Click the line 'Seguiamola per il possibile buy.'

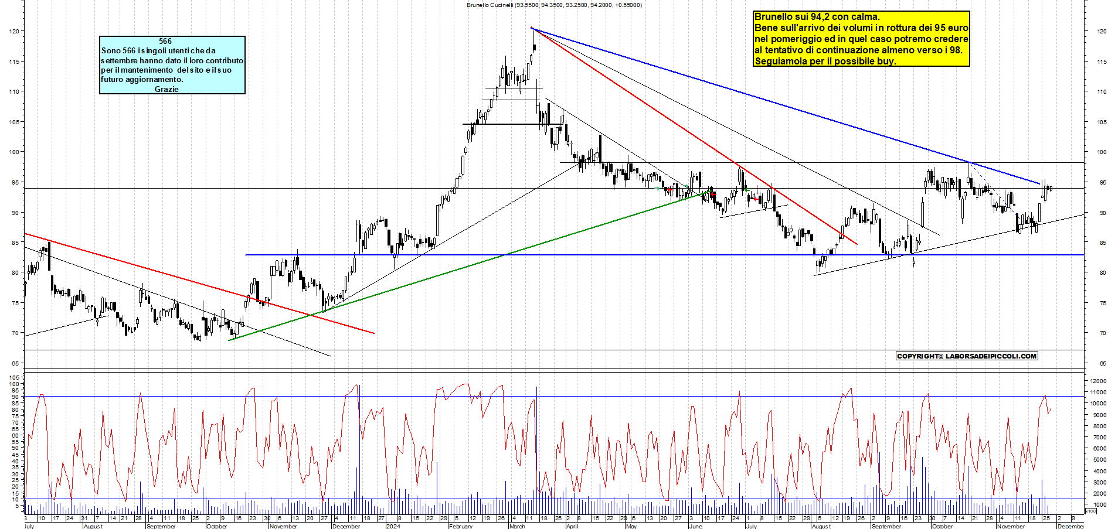point(825,61)
